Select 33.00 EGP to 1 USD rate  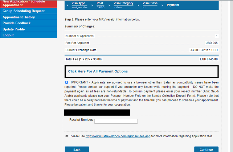[x=204, y=50]
